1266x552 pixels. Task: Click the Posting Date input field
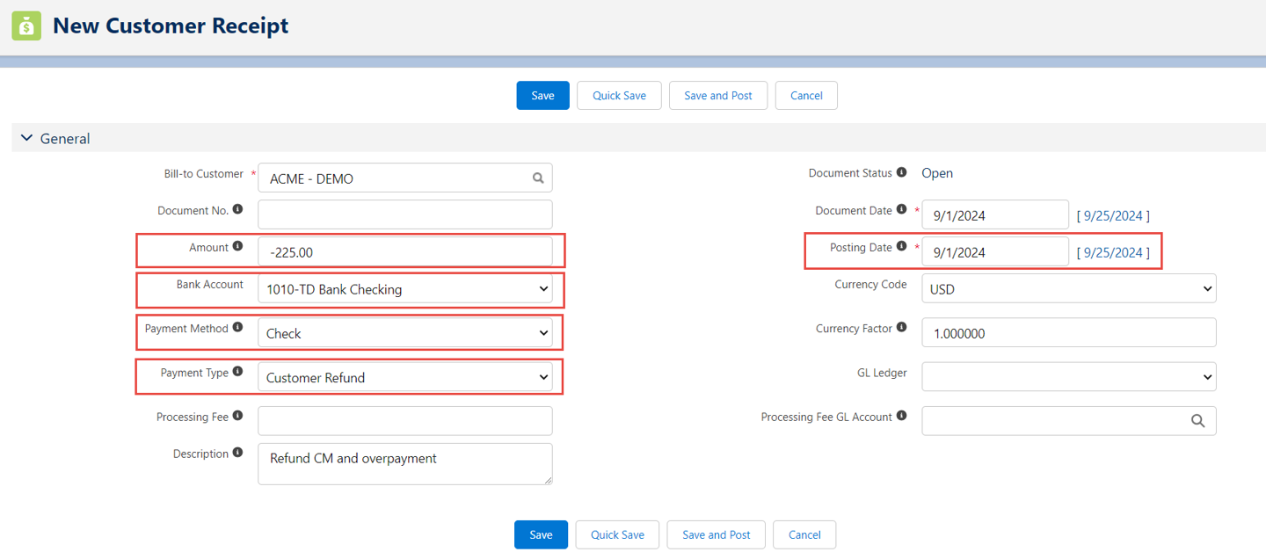995,251
